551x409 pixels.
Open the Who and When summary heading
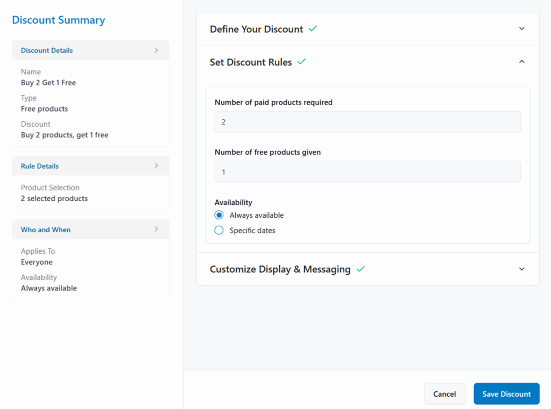tap(46, 230)
